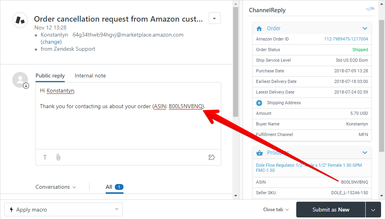Open Amazon Order ID 112-7989475-1217004 link
The width and height of the screenshot is (385, 219).
[346, 39]
